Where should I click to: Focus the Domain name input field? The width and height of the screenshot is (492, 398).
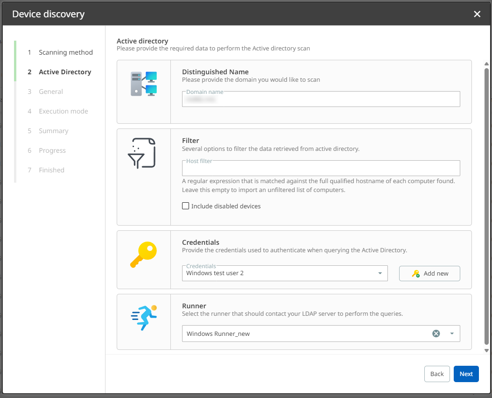(321, 99)
